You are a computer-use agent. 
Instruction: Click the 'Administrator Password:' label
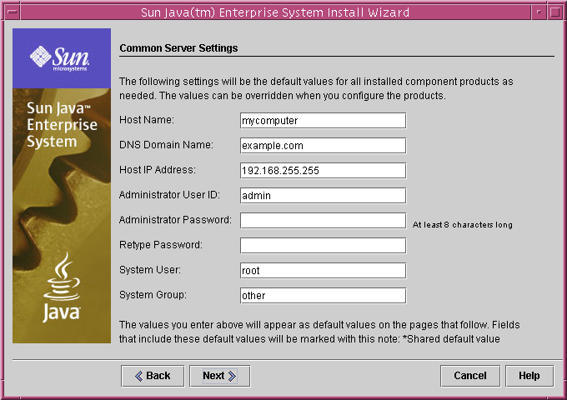pyautogui.click(x=175, y=220)
